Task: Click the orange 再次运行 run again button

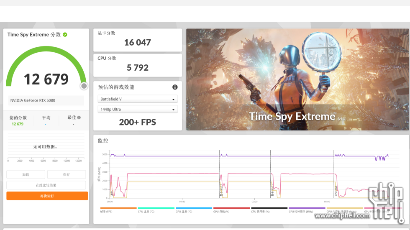Action: pos(47,196)
